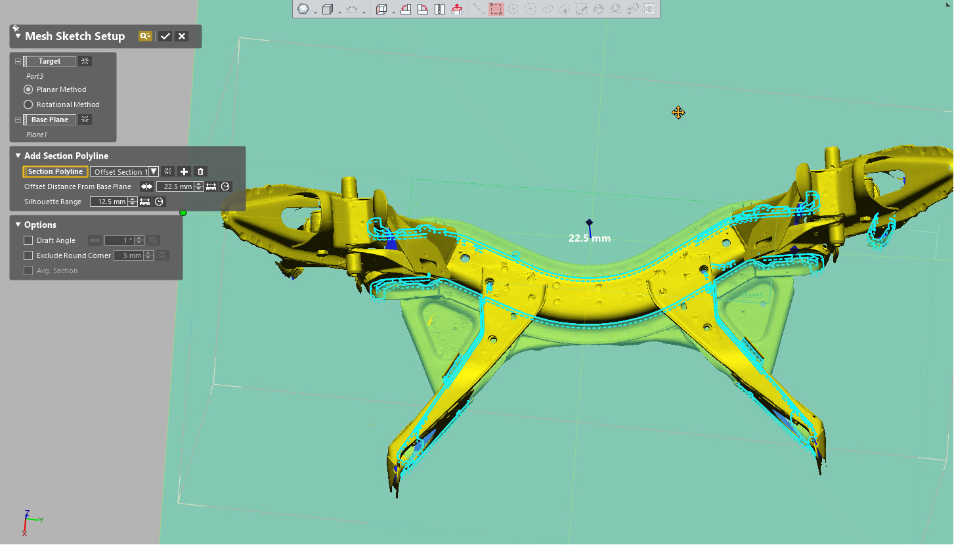Click the Offset Distance value stepper arrows

[x=199, y=186]
